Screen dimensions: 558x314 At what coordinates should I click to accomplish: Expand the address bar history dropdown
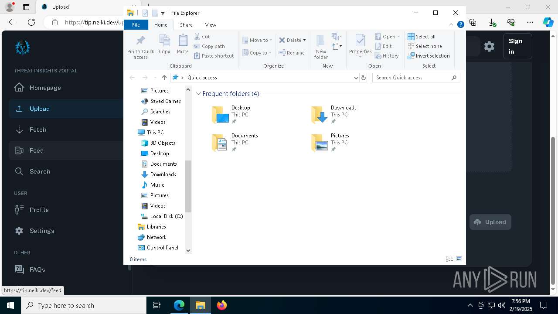pyautogui.click(x=356, y=78)
